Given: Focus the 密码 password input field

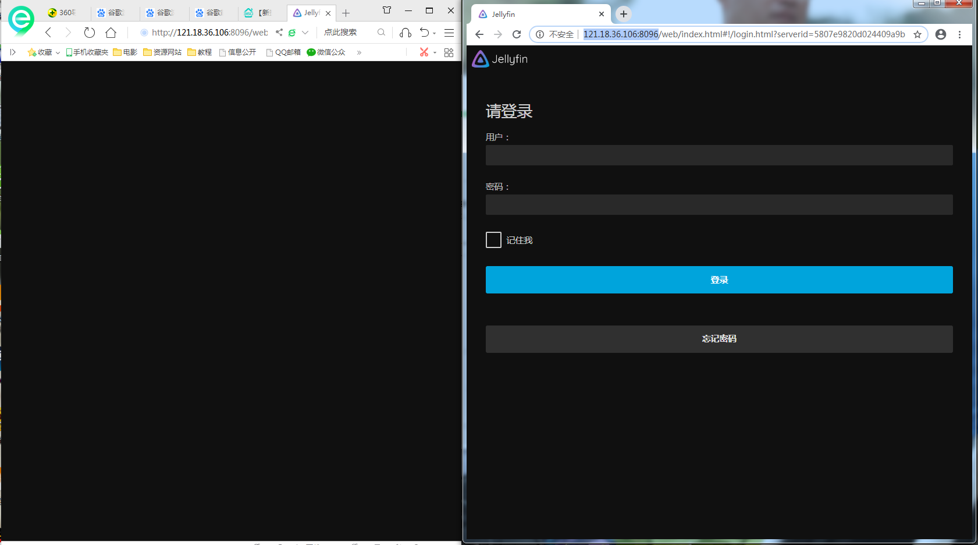Looking at the screenshot, I should point(719,205).
